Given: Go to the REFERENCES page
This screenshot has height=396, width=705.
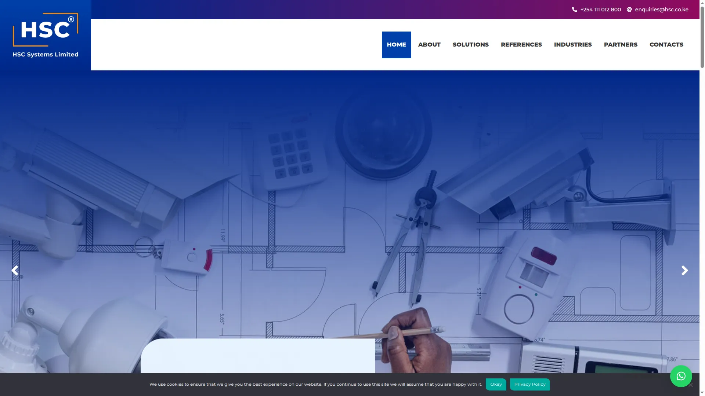Looking at the screenshot, I should (x=521, y=45).
